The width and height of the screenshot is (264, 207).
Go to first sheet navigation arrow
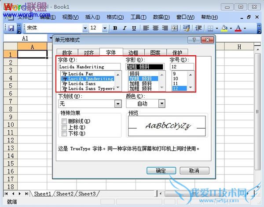(x=6, y=194)
